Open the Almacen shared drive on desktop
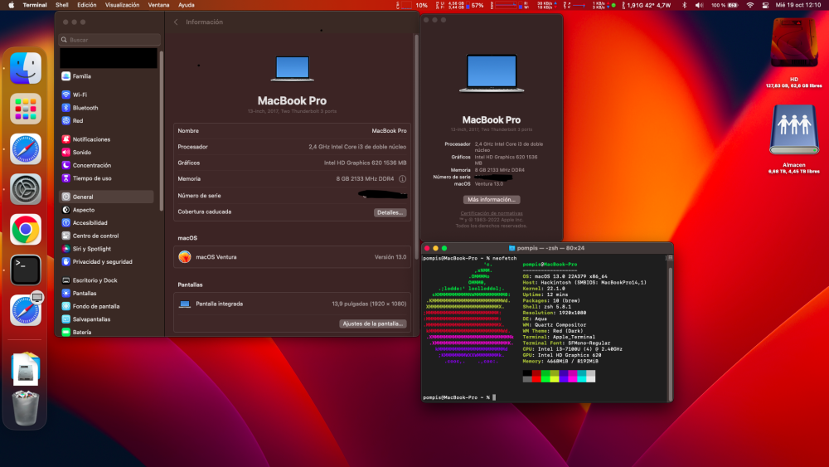 [794, 129]
